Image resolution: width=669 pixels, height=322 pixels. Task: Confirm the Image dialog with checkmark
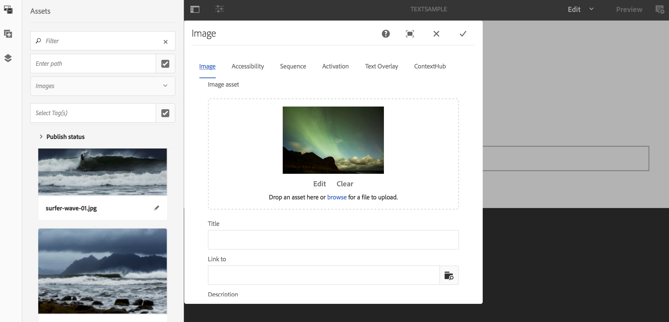tap(463, 34)
